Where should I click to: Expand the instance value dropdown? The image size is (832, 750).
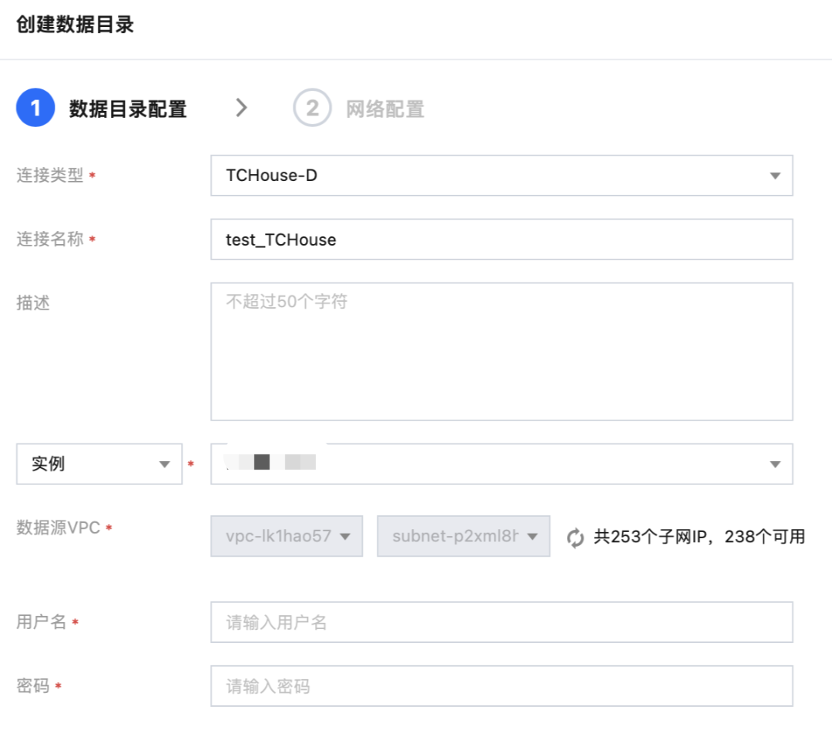[x=502, y=464]
